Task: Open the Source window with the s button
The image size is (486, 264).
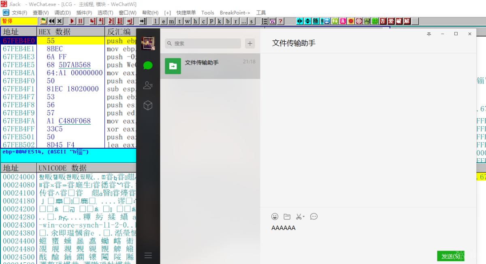Action: tap(252, 21)
